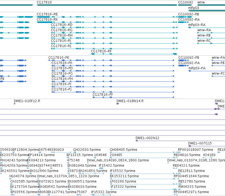This screenshot has width=225, height=196.
Task: Click protein CG17816-PK
Action: [62, 63]
